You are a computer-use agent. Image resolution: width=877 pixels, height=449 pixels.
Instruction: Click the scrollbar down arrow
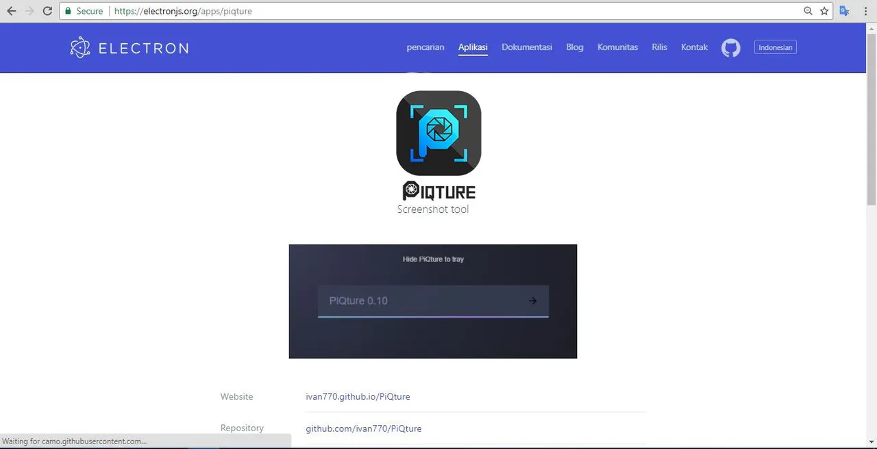click(872, 441)
